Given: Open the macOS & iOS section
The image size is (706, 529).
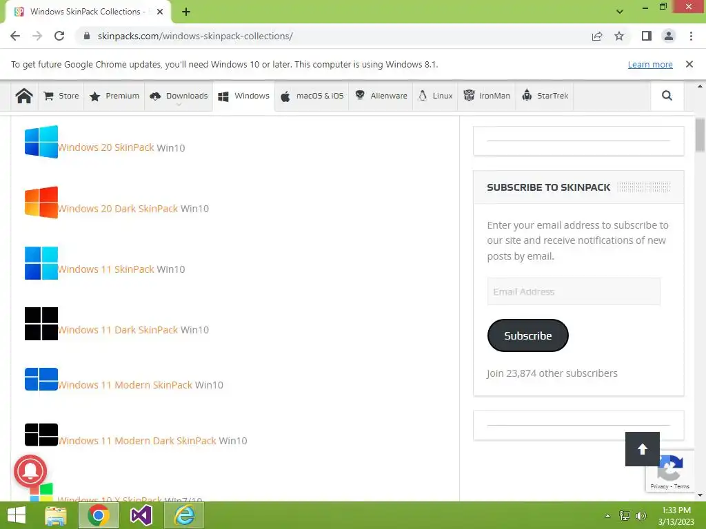Looking at the screenshot, I should 312,96.
